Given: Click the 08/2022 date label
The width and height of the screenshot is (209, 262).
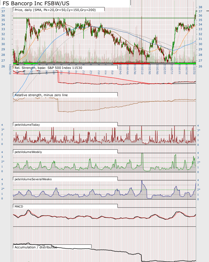Looking at the screenshot, I should (150, 69).
